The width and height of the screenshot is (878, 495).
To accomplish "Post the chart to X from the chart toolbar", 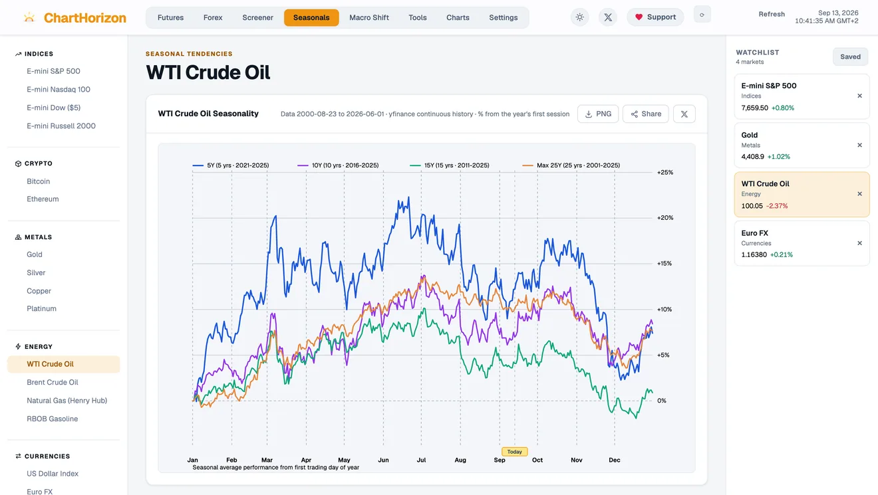I will coord(684,114).
